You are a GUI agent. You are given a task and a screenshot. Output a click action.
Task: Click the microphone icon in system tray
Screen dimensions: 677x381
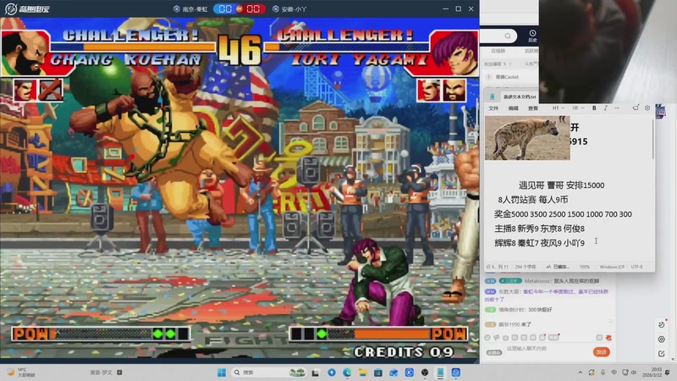point(603,373)
